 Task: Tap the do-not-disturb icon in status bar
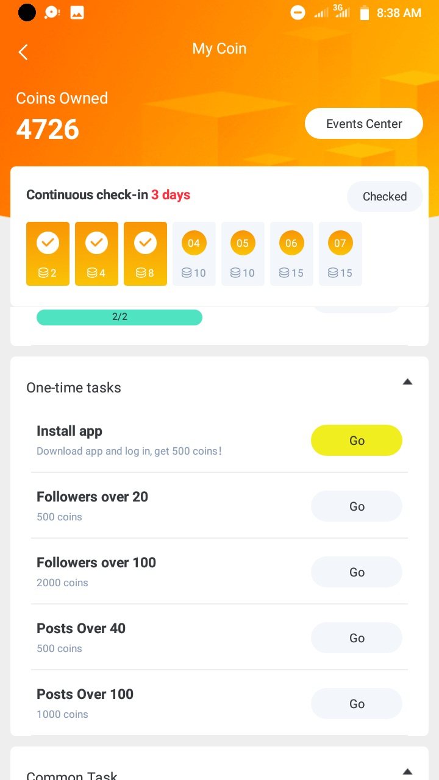click(x=298, y=13)
